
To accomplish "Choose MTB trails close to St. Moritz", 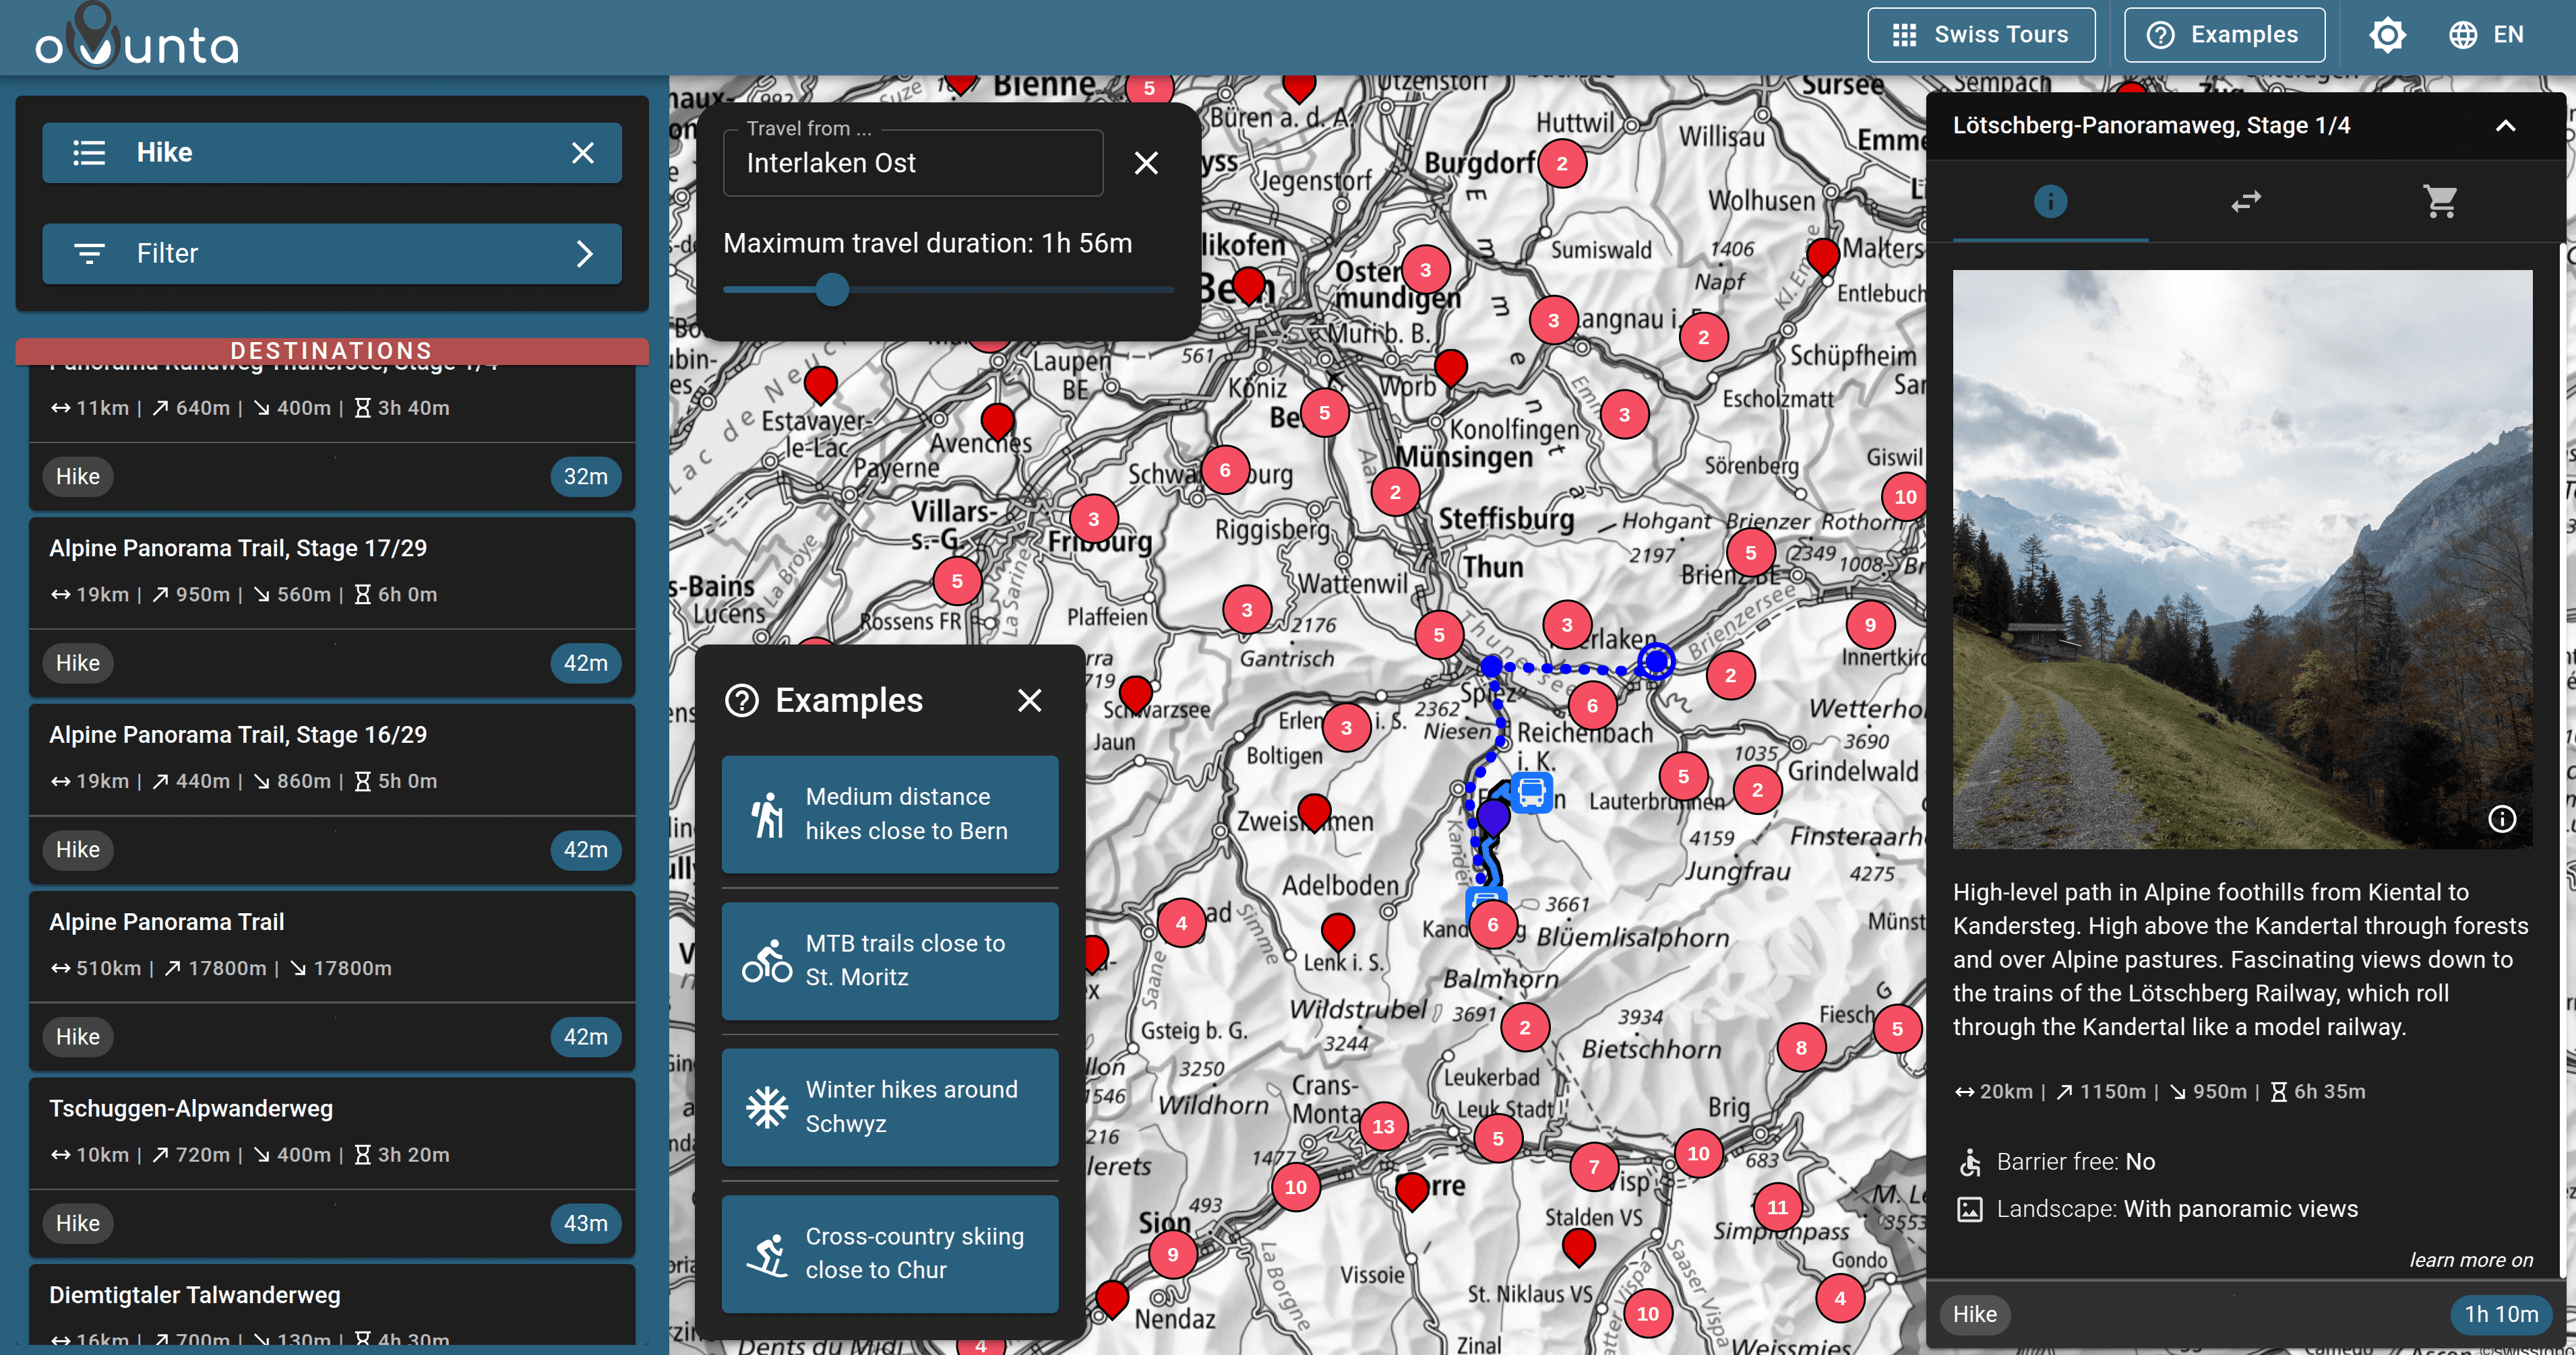I will click(889, 960).
